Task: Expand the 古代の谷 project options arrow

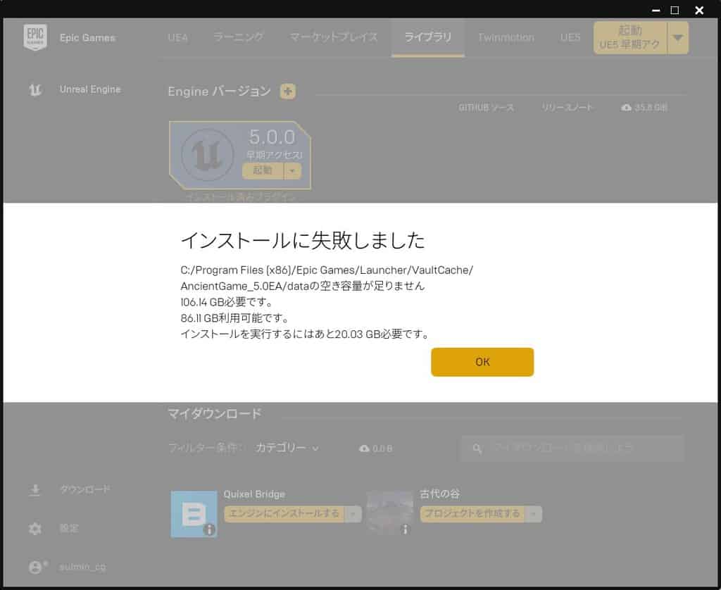Action: coord(534,514)
